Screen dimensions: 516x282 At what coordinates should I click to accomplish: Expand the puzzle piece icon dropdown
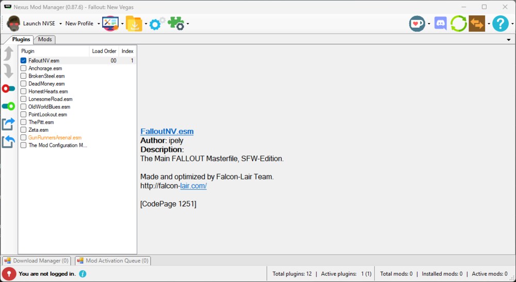[188, 24]
